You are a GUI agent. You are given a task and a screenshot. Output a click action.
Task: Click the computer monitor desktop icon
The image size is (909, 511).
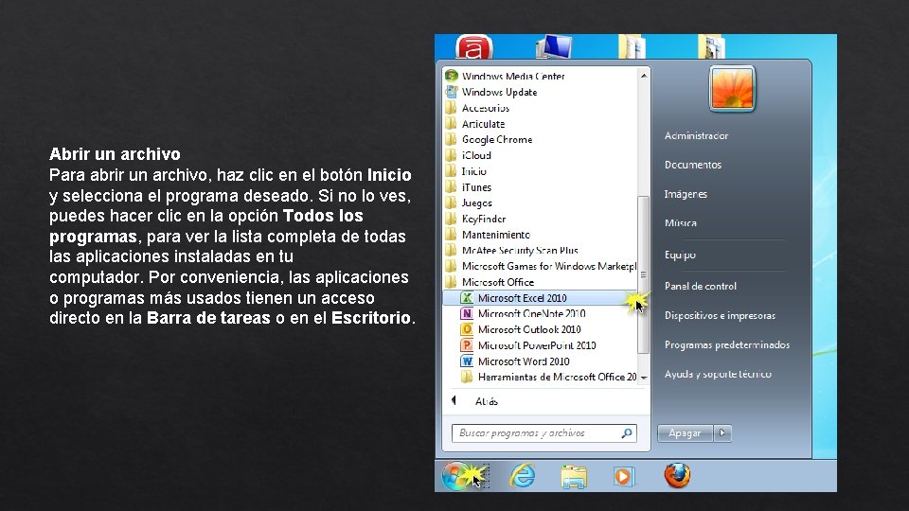coord(554,47)
